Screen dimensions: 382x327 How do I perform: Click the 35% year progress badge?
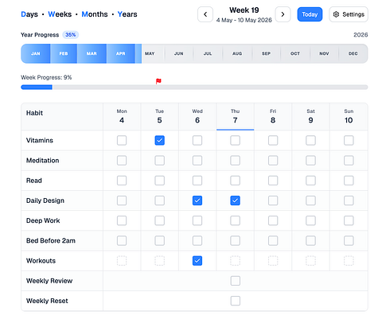click(71, 35)
